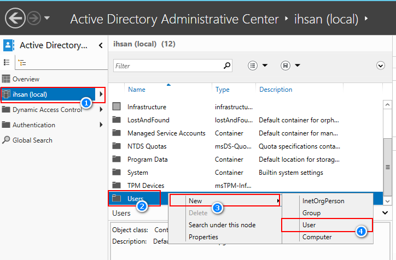This screenshot has width=396, height=260.
Task: Click the Managed Service Accounts folder icon
Action: click(x=117, y=133)
